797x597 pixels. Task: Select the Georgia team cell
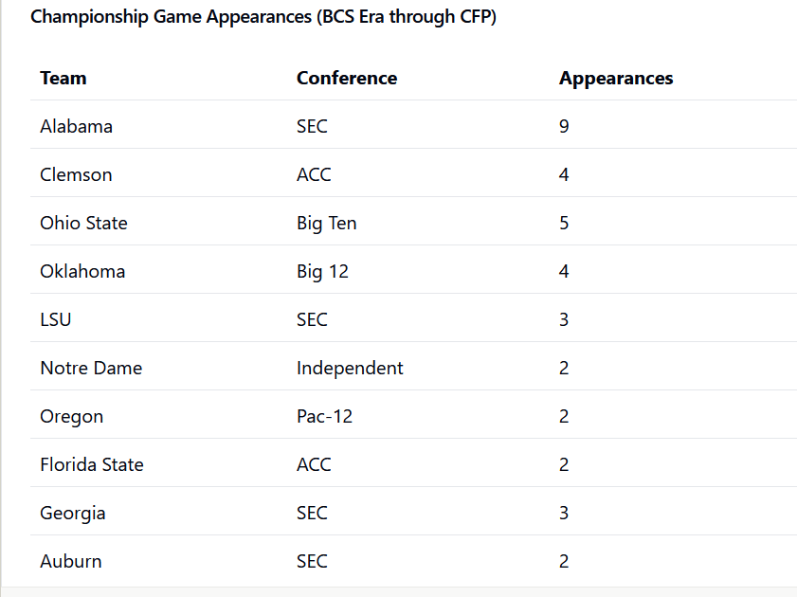click(x=73, y=514)
